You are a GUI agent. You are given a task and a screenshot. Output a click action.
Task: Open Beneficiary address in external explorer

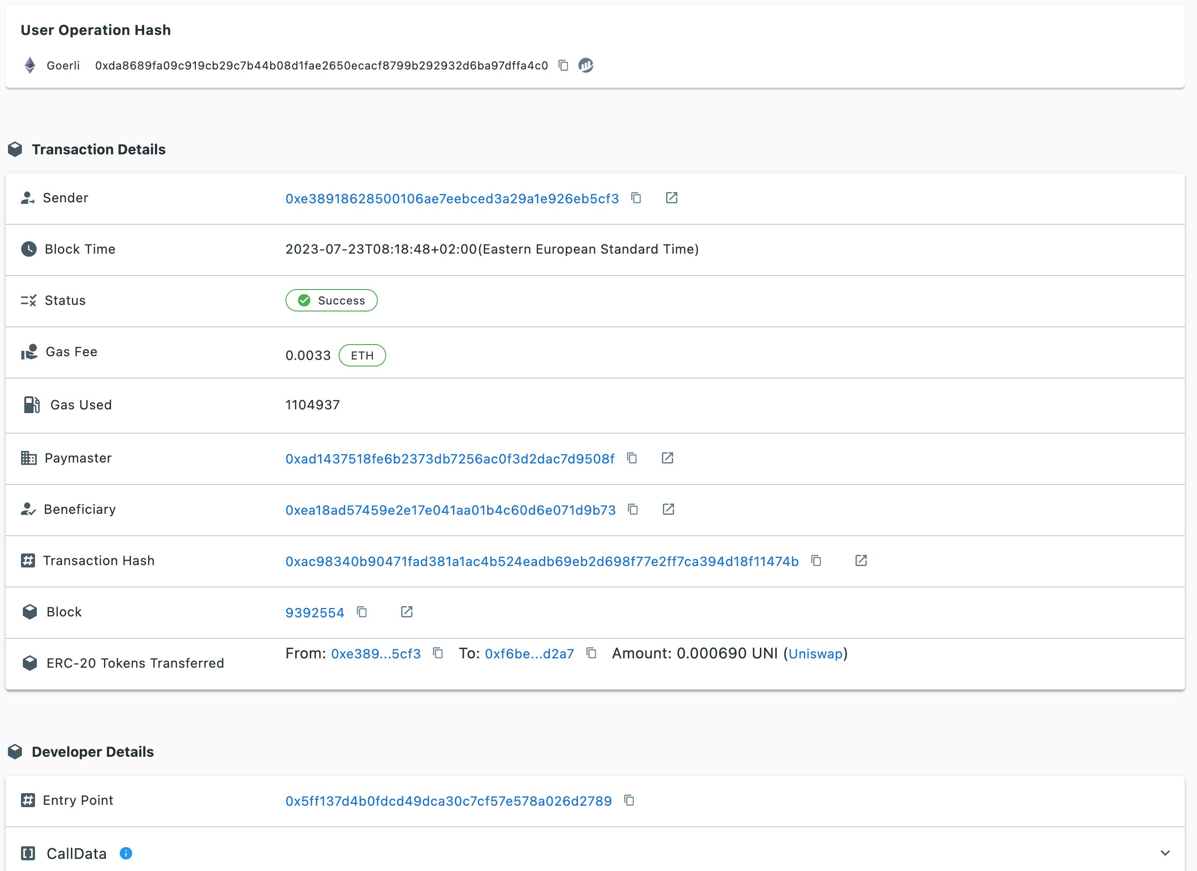pyautogui.click(x=668, y=509)
